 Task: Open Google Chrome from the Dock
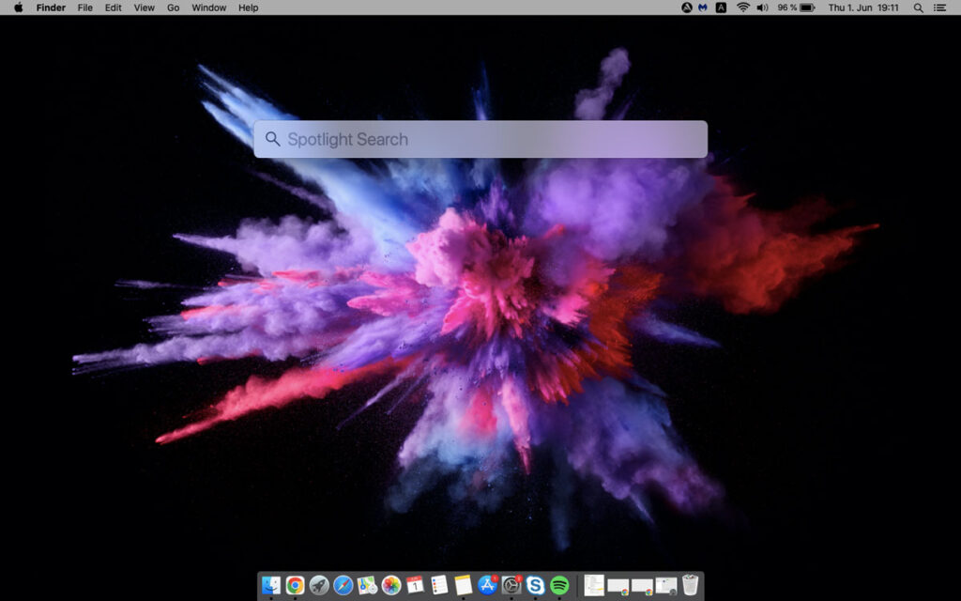coord(294,583)
